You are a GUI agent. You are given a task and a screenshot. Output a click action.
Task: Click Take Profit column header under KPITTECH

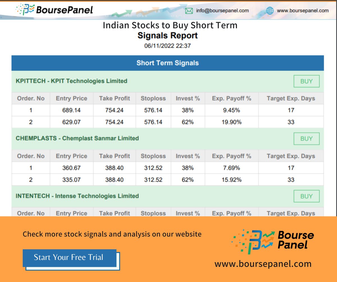(x=114, y=98)
